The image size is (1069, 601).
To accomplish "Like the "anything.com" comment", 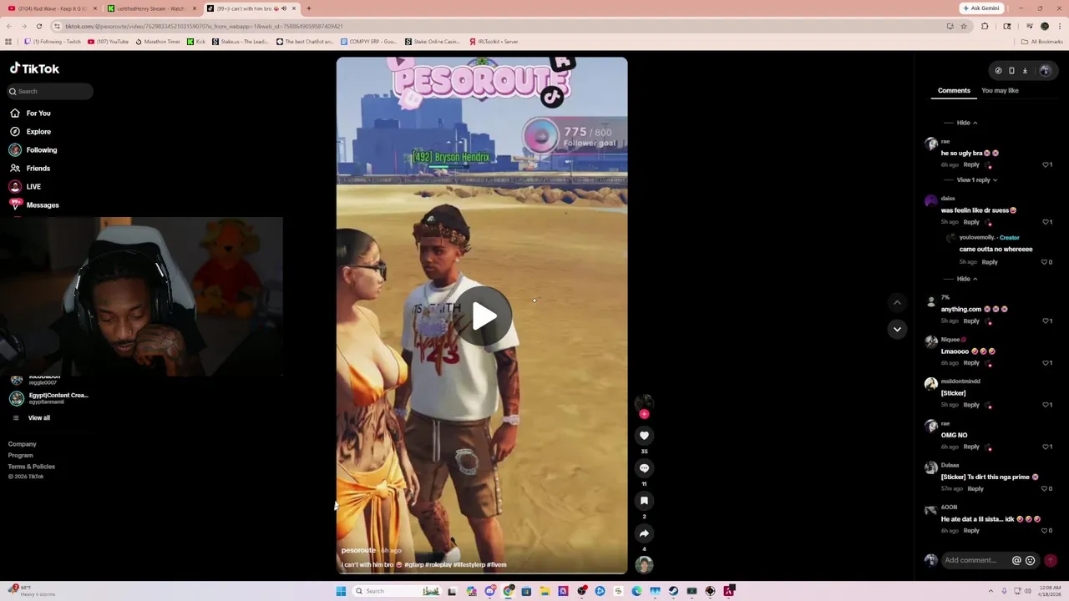I will point(1046,321).
